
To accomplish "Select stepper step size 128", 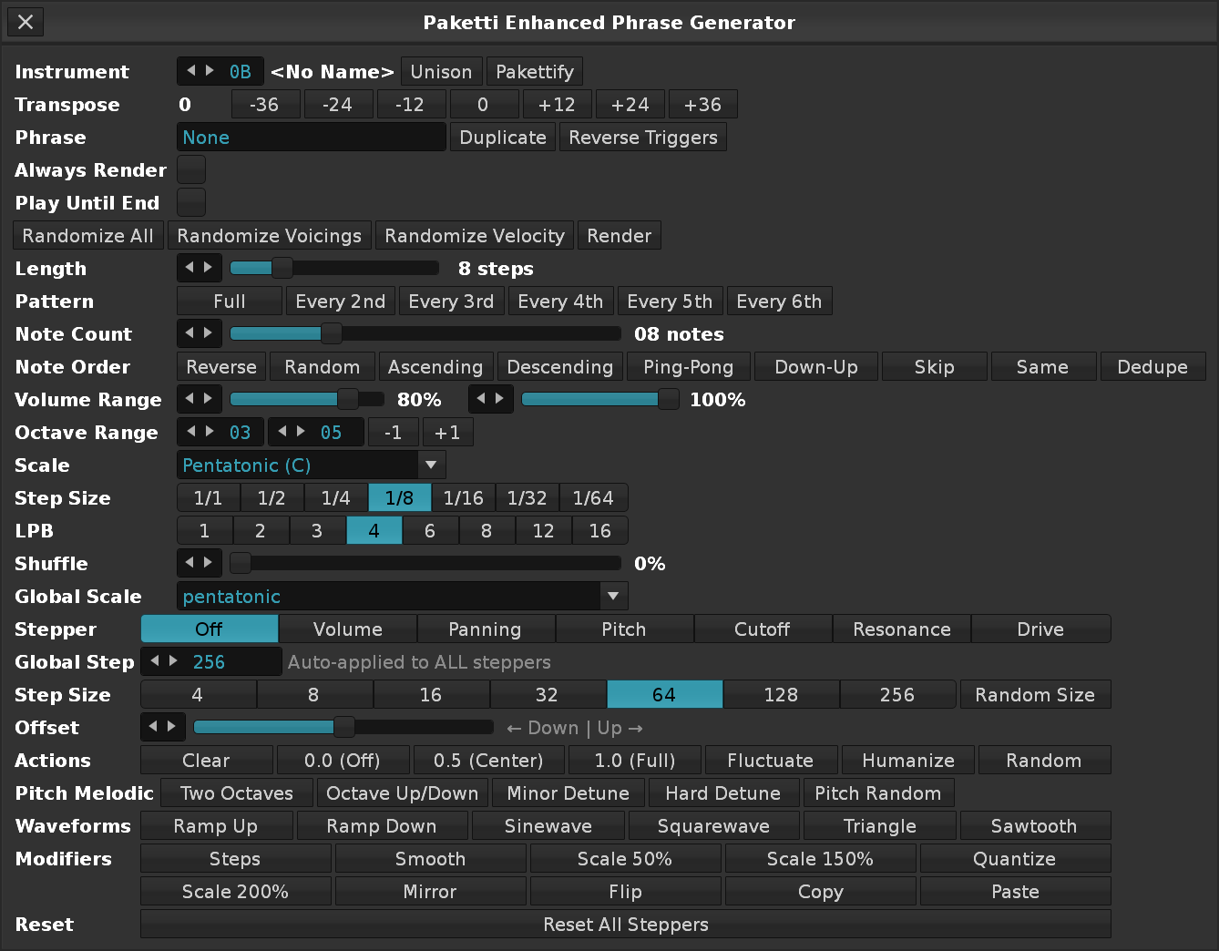I will tap(781, 695).
